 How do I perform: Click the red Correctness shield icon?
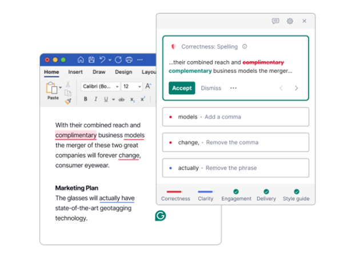click(x=174, y=47)
